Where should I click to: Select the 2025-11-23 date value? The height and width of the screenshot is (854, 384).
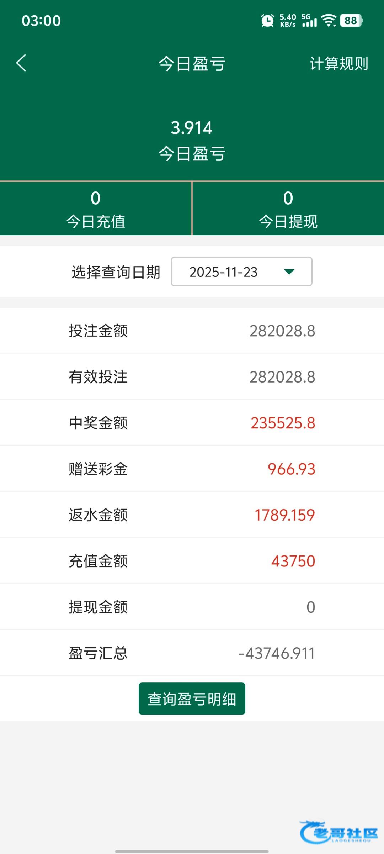(x=223, y=272)
